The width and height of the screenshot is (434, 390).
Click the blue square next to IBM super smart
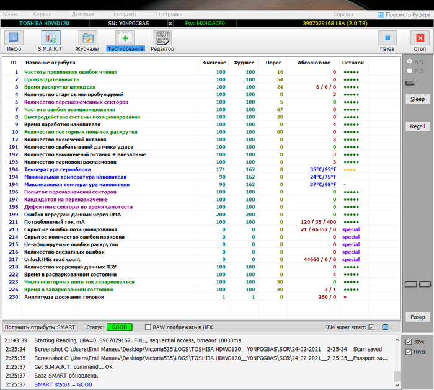pos(385,327)
